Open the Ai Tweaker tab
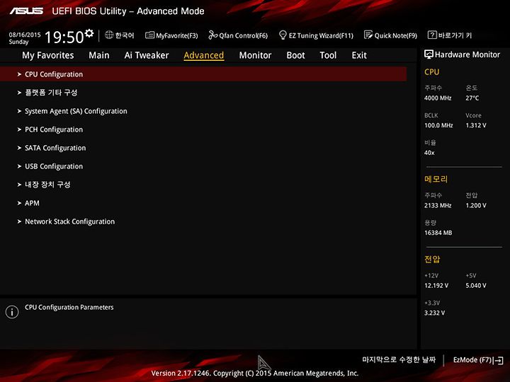The image size is (510, 382). [147, 55]
